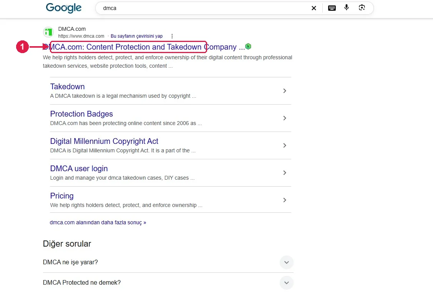Image resolution: width=433 pixels, height=297 pixels.
Task: Click question text DMCA Protected ne demek?
Action: 82,283
